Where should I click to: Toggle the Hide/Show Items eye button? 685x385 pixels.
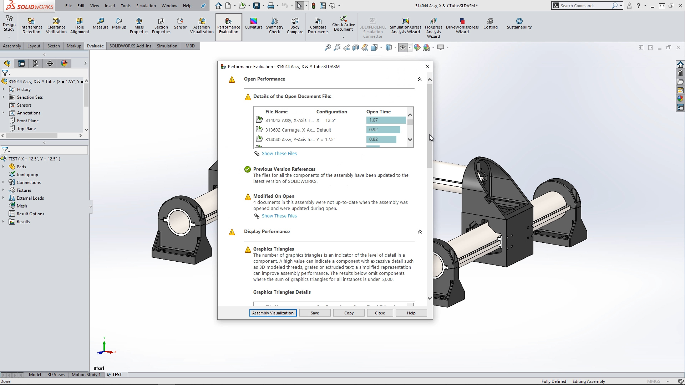pyautogui.click(x=403, y=47)
